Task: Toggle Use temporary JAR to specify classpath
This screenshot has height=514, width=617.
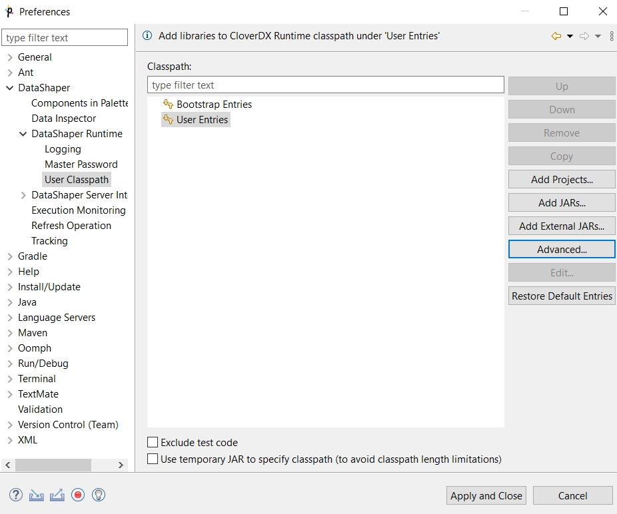Action: click(x=153, y=459)
